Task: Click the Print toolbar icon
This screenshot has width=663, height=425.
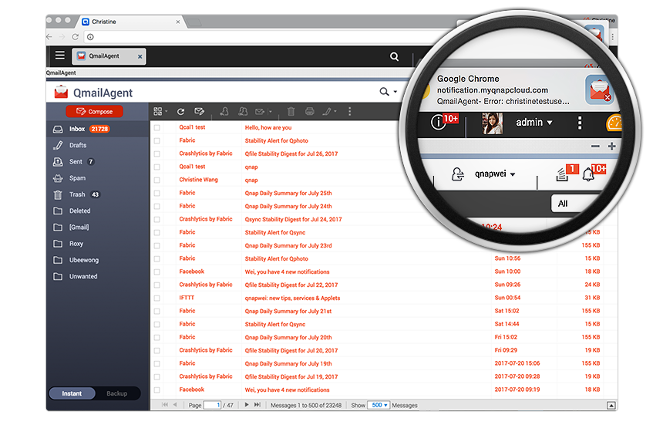Action: point(309,112)
